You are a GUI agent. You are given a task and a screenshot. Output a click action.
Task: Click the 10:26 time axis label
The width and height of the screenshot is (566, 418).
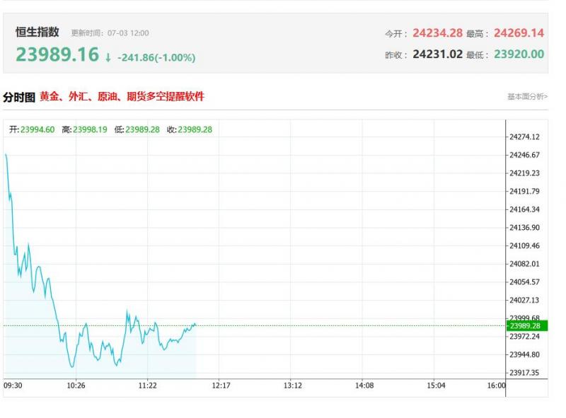76,385
